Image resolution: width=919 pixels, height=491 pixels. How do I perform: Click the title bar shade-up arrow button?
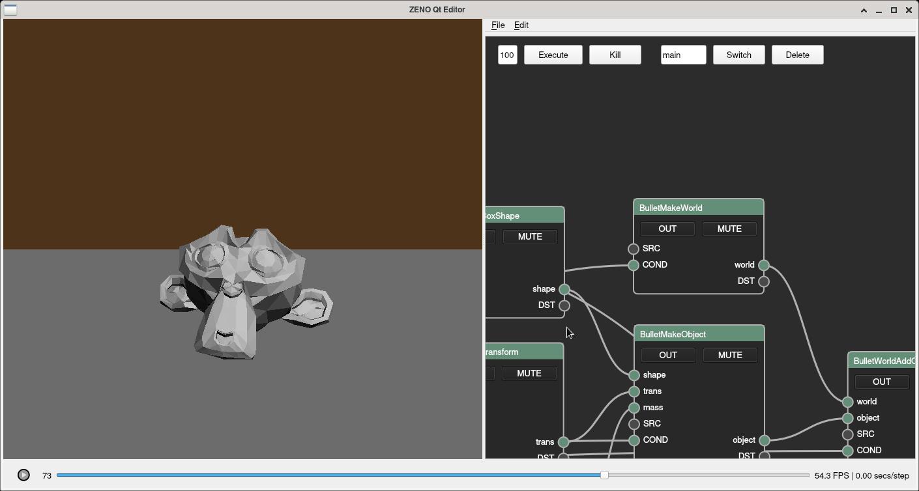[864, 10]
